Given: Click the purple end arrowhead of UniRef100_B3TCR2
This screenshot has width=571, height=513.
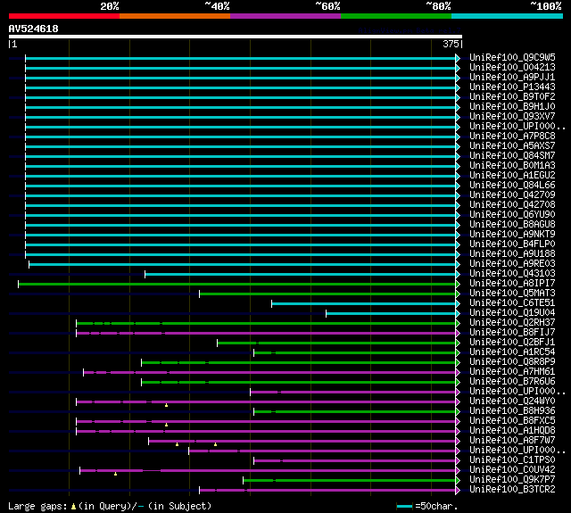Looking at the screenshot, I should pyautogui.click(x=458, y=491).
